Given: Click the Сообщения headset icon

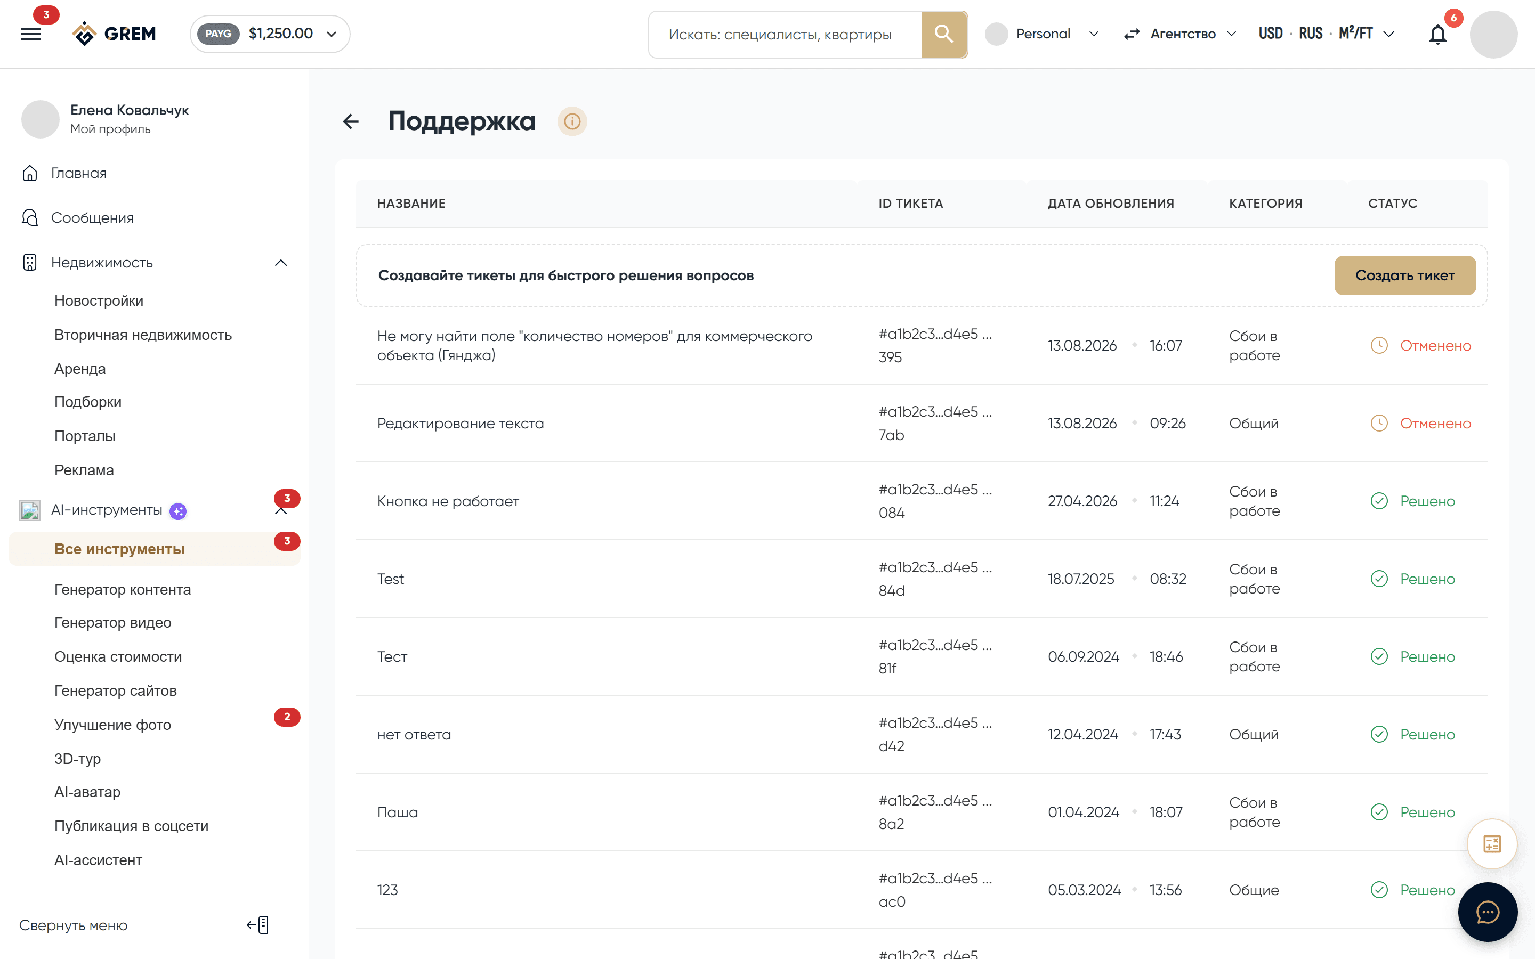Looking at the screenshot, I should [x=30, y=217].
